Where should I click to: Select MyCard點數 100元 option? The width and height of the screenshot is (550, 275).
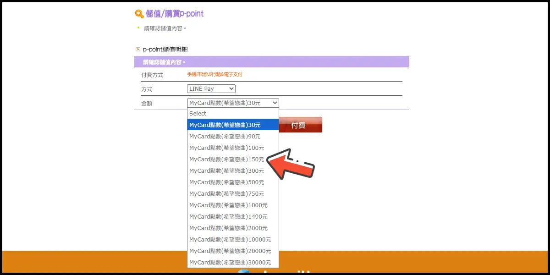[x=233, y=148]
